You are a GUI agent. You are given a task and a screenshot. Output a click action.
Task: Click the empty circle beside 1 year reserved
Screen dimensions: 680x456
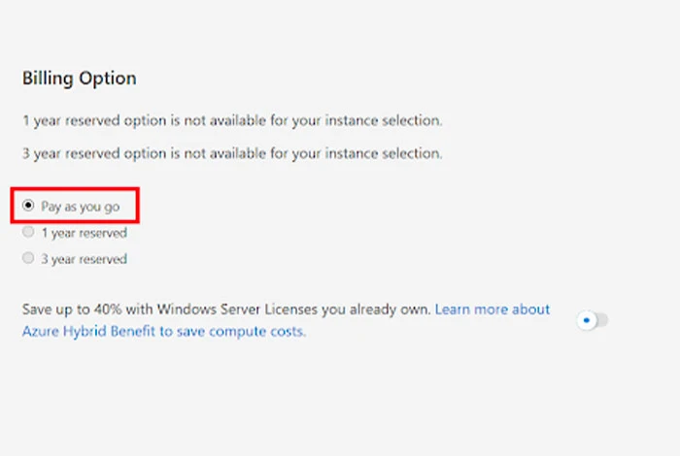[28, 232]
